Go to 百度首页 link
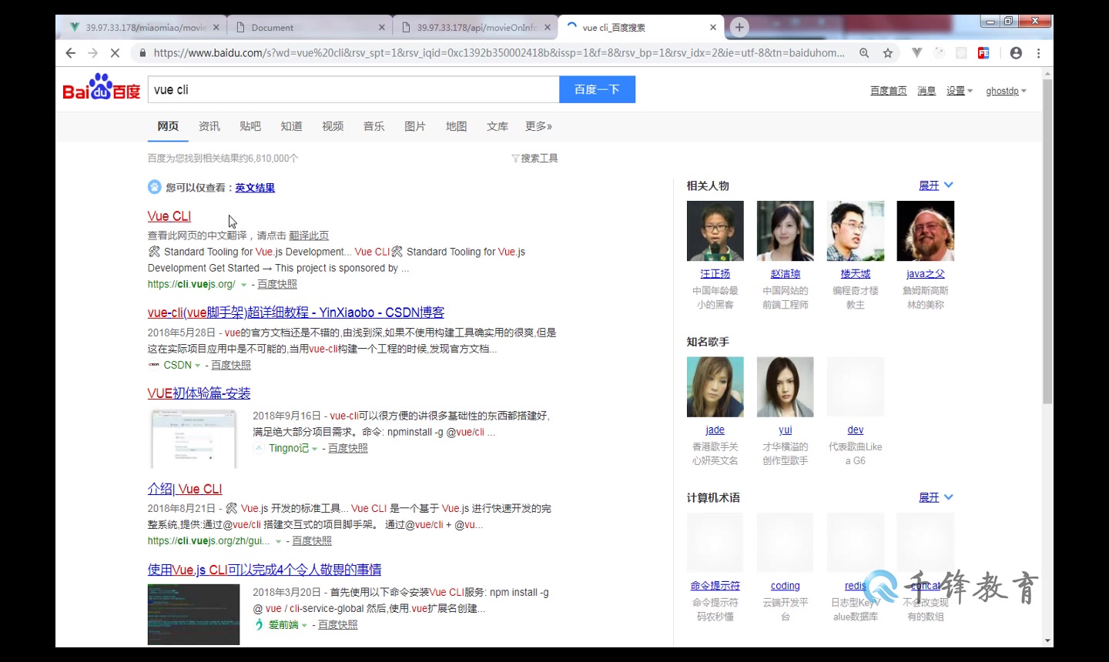This screenshot has height=662, width=1109. point(888,91)
